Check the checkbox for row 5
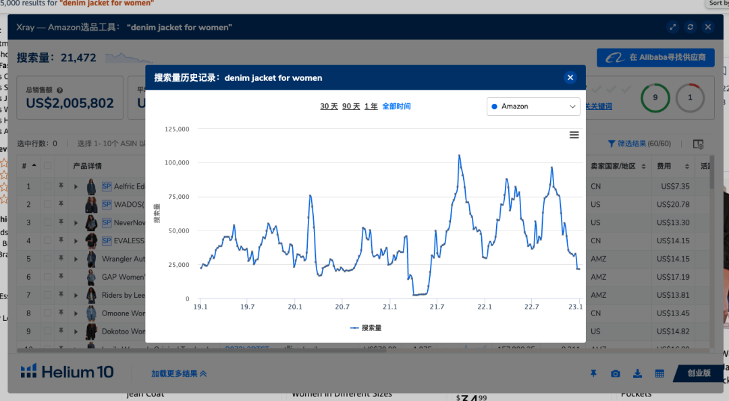 [47, 259]
